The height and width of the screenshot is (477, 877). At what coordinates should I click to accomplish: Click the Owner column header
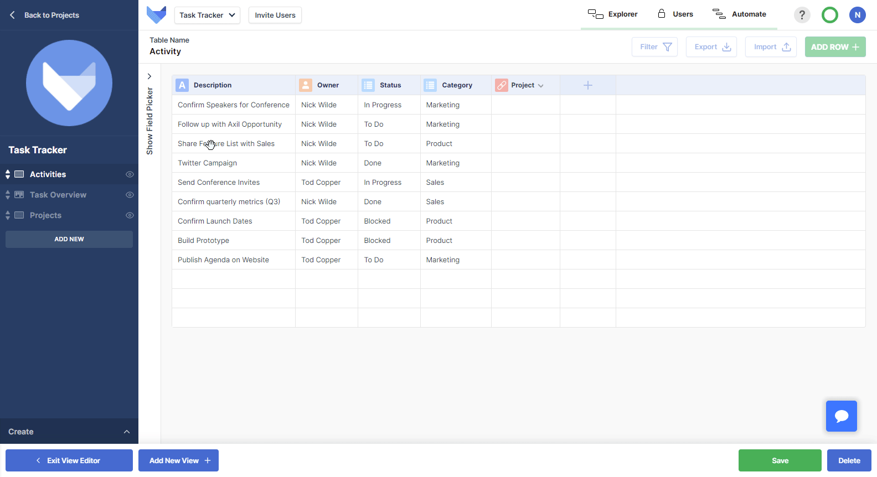327,85
